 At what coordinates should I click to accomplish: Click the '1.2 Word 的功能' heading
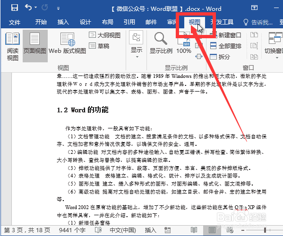tap(83, 110)
